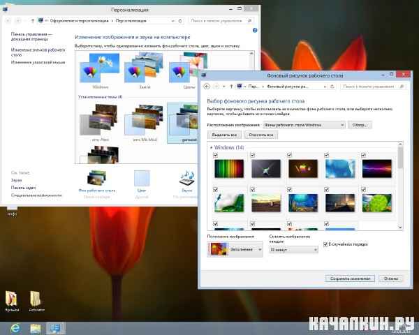Expand the address bar history in the Персонализация window
The height and width of the screenshot is (335, 419).
173,21
